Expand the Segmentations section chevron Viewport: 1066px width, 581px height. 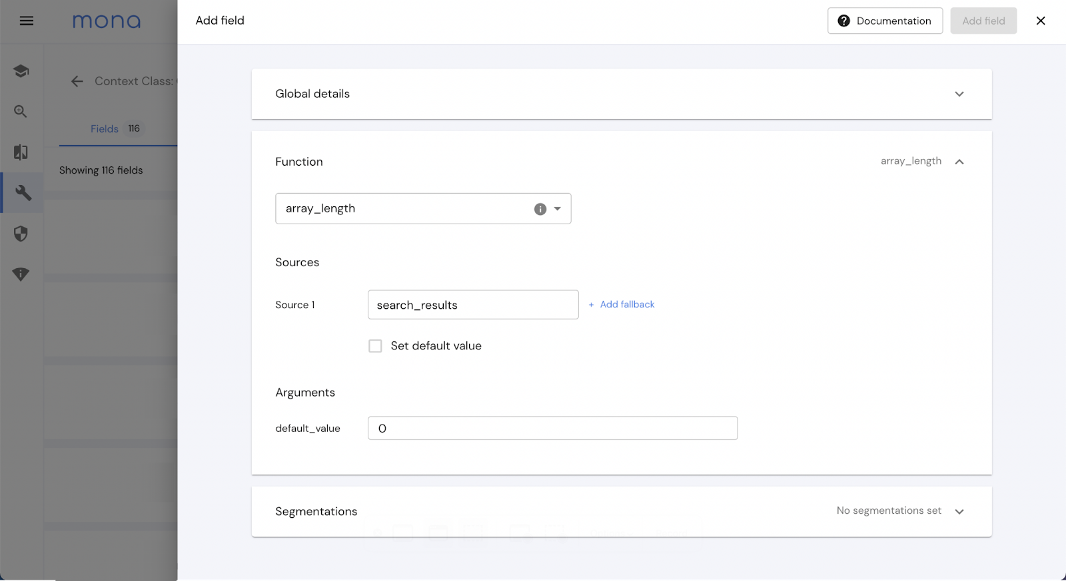click(x=959, y=512)
